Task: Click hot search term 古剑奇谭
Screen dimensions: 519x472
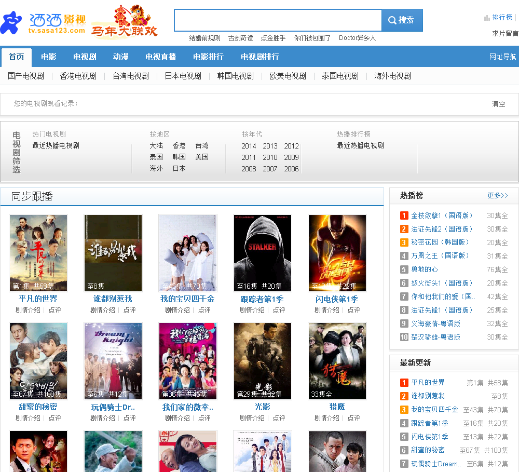Action: (241, 38)
